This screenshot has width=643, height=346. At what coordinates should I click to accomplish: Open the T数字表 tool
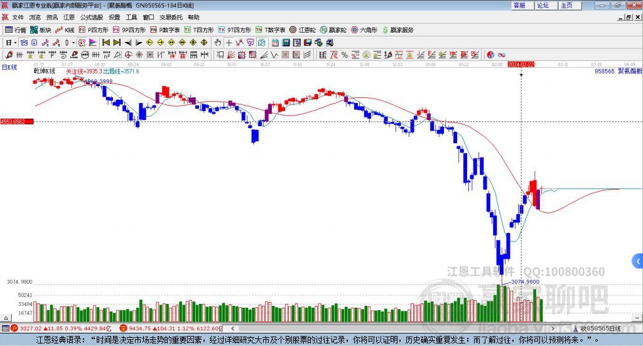click(x=270, y=30)
